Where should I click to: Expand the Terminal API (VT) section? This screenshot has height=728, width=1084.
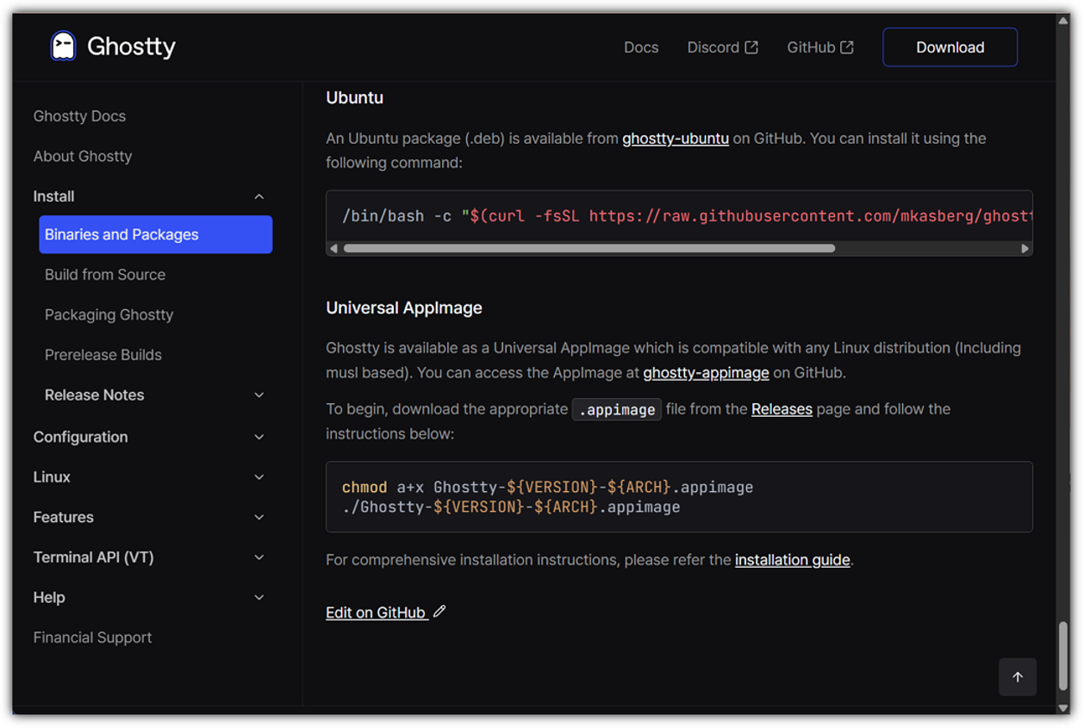pos(149,557)
